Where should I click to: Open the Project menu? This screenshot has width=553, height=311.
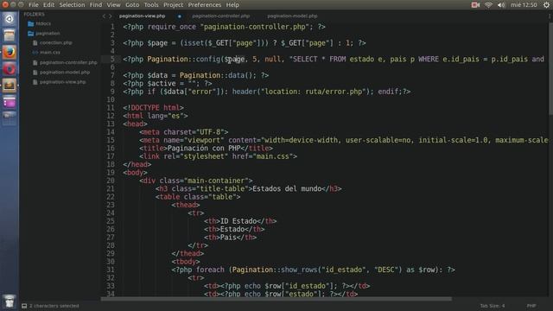(x=173, y=5)
